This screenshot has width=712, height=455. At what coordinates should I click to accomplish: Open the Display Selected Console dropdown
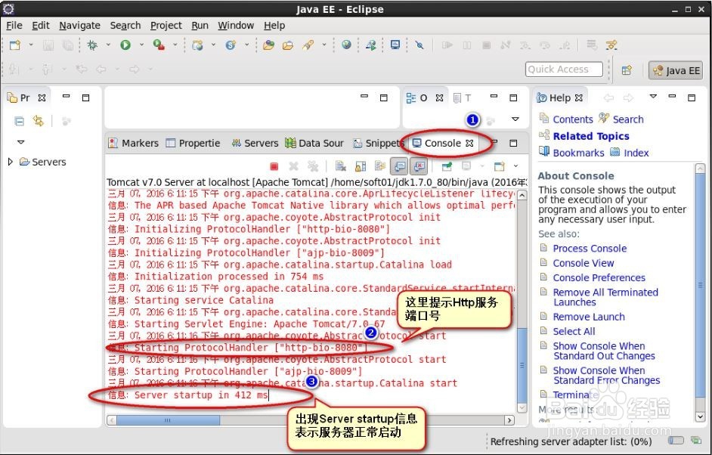click(481, 168)
